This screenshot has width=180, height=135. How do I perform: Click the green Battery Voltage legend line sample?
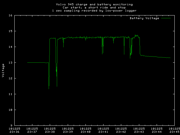(166, 18)
